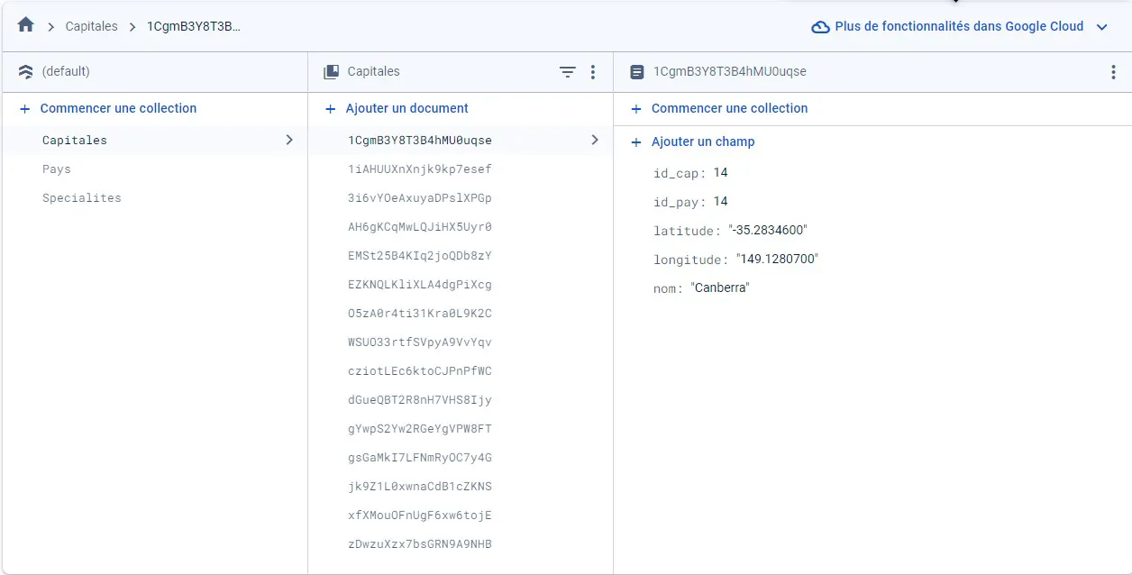Expand chevron next to document 1CgmB3Y8T3B4hMU0uqse
The height and width of the screenshot is (575, 1132).
595,140
